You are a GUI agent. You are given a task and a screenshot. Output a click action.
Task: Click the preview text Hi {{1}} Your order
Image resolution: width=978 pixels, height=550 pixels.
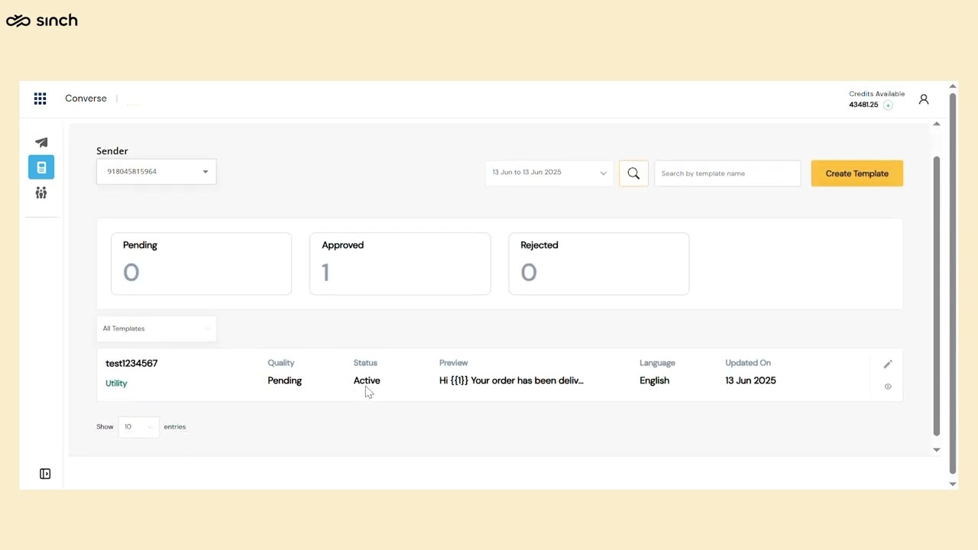coord(511,380)
